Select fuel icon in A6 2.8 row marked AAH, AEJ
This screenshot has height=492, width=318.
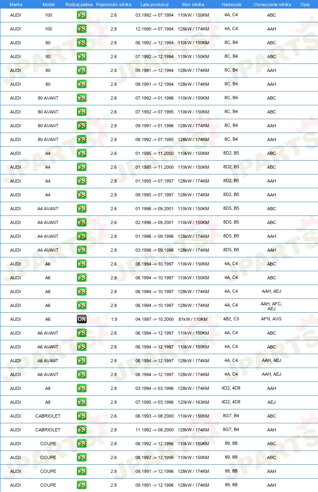(82, 292)
